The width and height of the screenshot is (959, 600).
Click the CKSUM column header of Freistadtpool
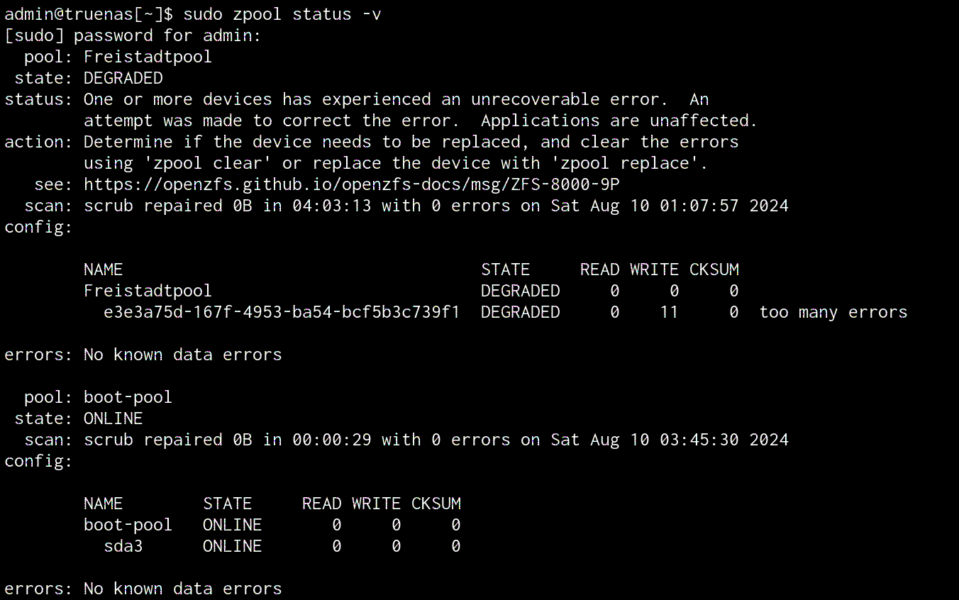(714, 270)
